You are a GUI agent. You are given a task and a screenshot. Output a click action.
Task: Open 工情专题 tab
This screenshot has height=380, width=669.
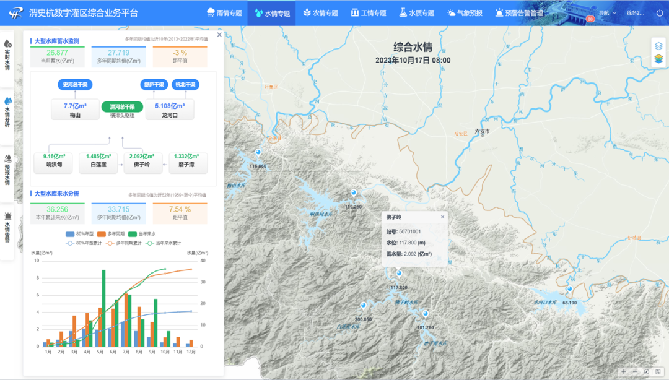pos(369,13)
